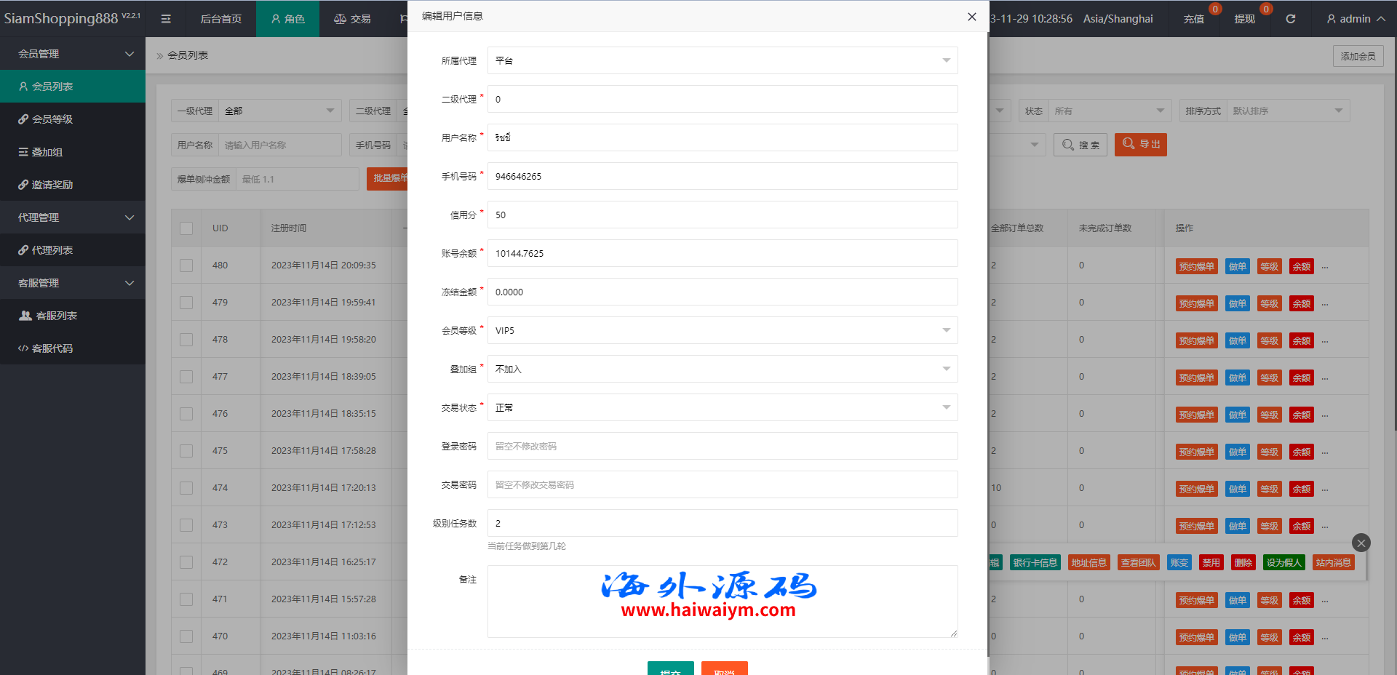Open 充值 recharge notifications
Viewport: 1397px width, 675px height.
(x=1194, y=19)
